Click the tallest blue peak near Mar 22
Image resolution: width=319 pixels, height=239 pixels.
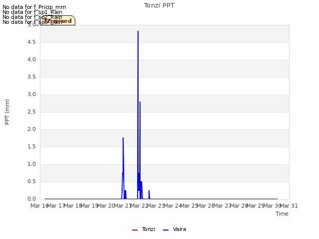(x=138, y=31)
